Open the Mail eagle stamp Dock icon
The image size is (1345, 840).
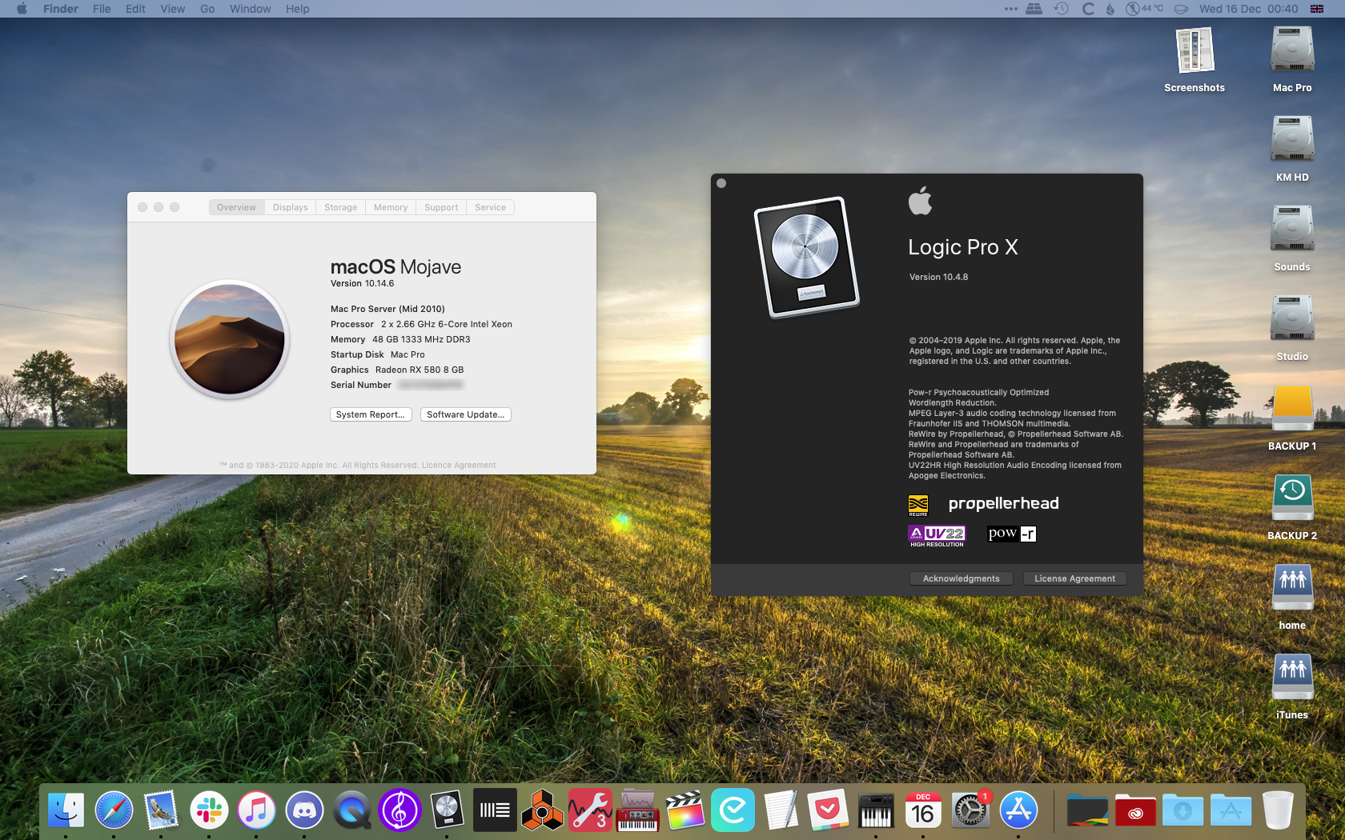point(161,810)
